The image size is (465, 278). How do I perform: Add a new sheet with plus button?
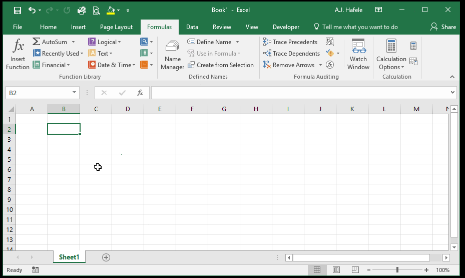(106, 257)
